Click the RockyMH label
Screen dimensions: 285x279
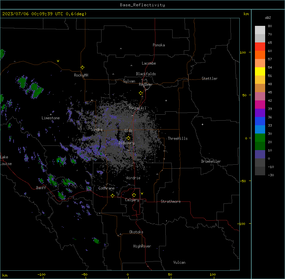coord(81,75)
